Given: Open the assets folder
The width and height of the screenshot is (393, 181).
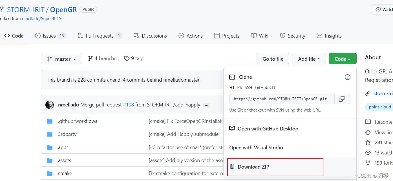Looking at the screenshot, I should [65, 160].
